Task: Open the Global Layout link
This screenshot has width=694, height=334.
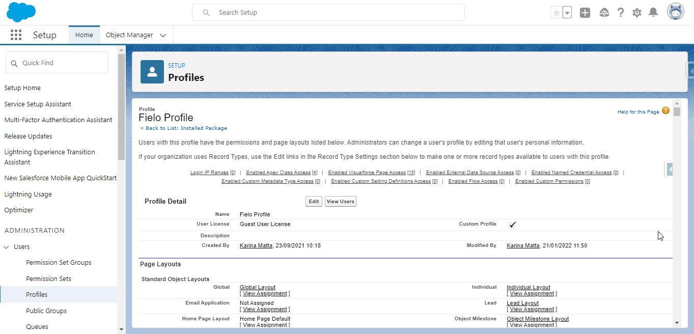Action: point(258,287)
